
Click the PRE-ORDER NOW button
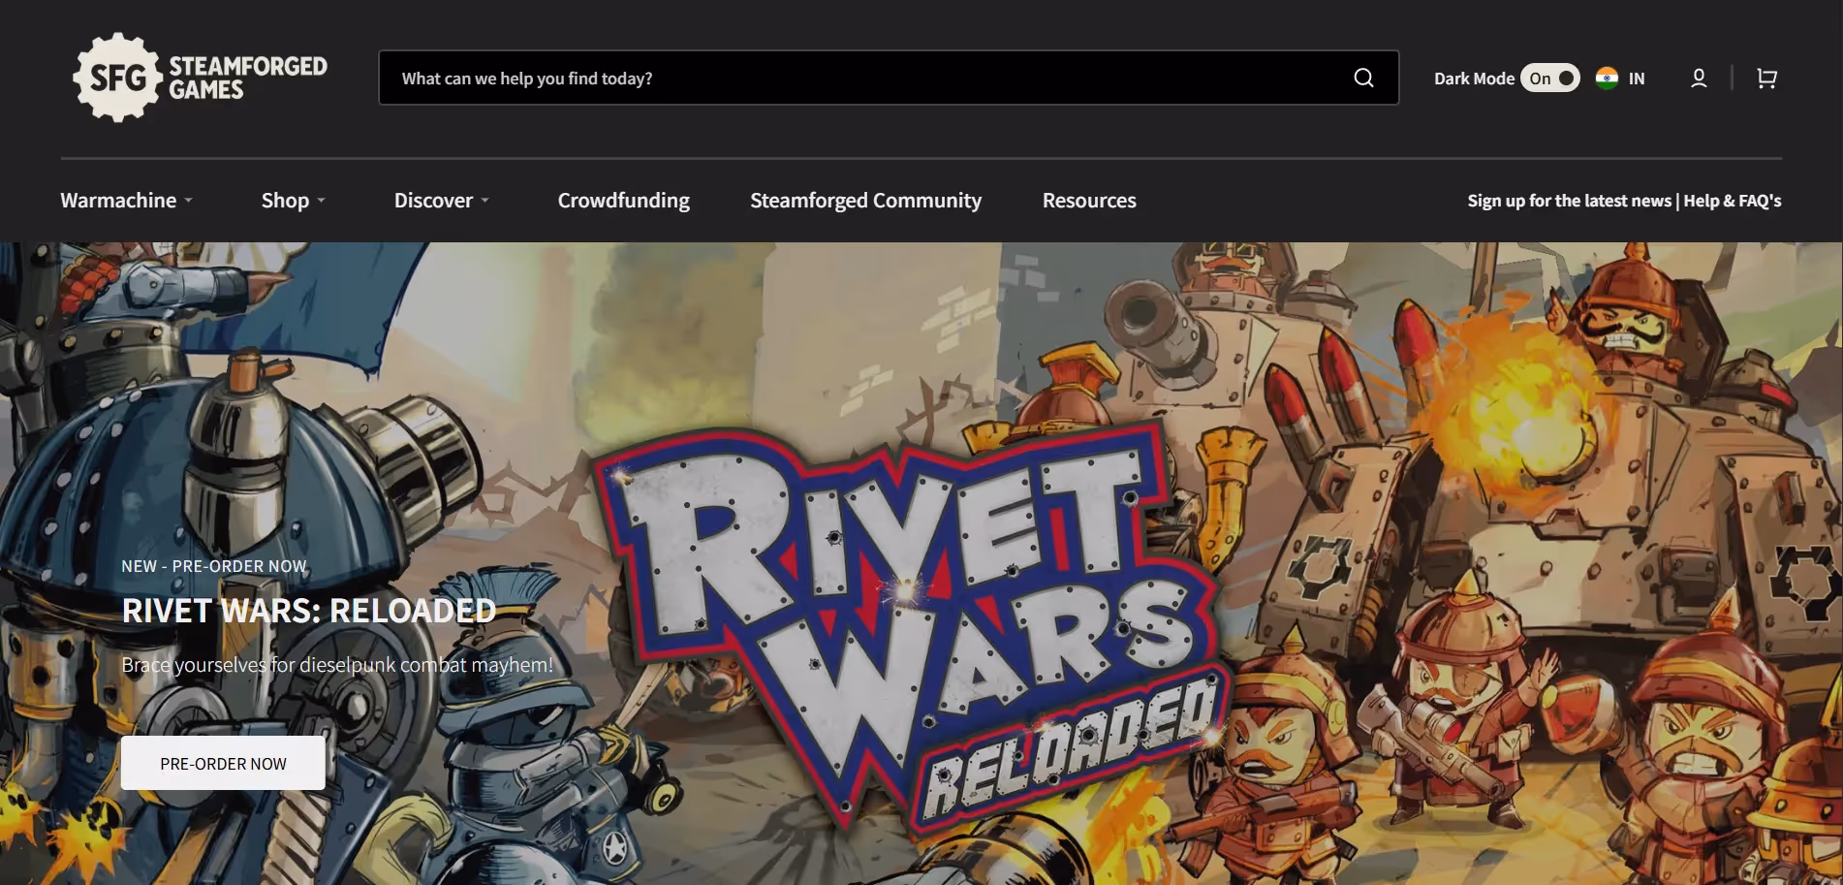(223, 763)
